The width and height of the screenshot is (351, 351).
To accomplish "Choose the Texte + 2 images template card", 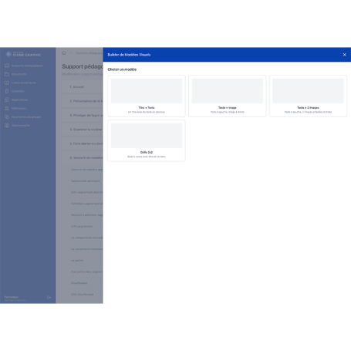I will tap(308, 96).
